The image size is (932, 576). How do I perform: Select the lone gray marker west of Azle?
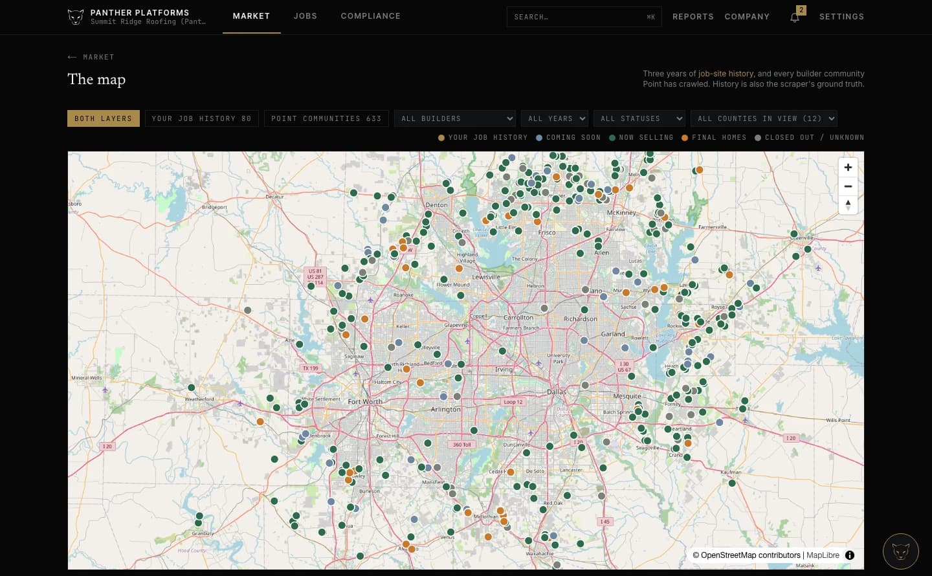pos(247,311)
